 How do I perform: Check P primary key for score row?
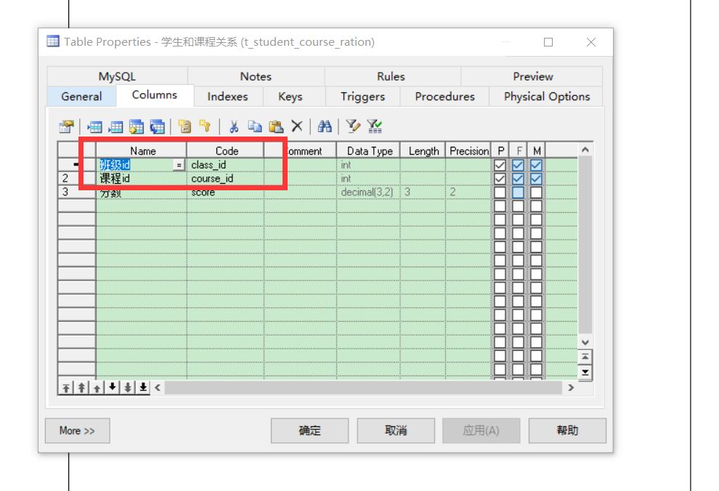pyautogui.click(x=500, y=192)
